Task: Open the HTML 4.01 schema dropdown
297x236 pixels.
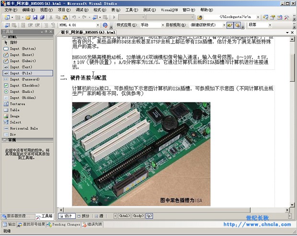Action: pos(98,25)
